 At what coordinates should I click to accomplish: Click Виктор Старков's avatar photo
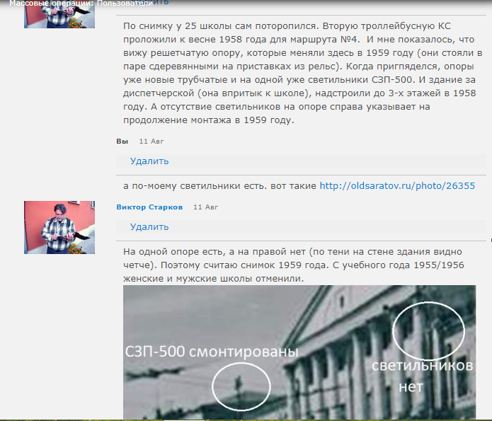(59, 228)
